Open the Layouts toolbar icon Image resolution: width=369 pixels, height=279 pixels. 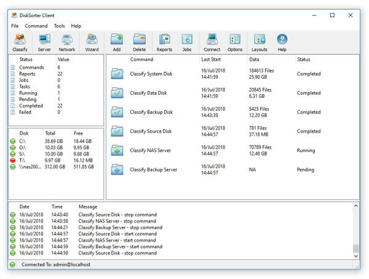[x=260, y=42]
